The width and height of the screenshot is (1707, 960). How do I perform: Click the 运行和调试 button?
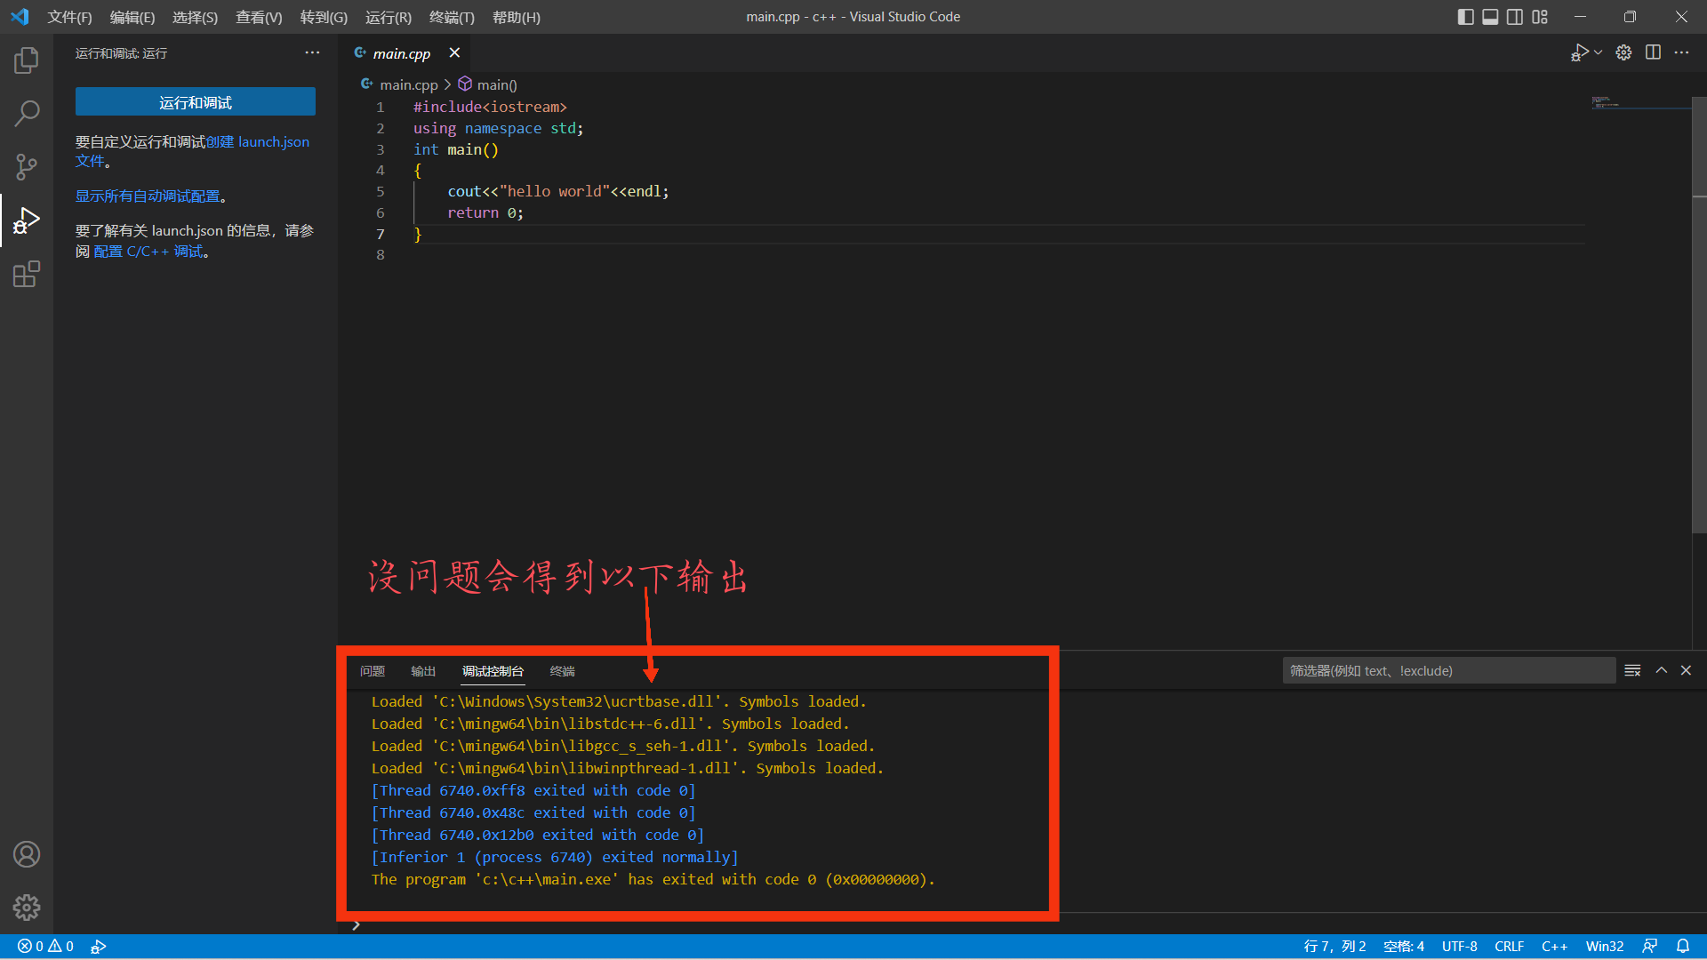tap(196, 102)
